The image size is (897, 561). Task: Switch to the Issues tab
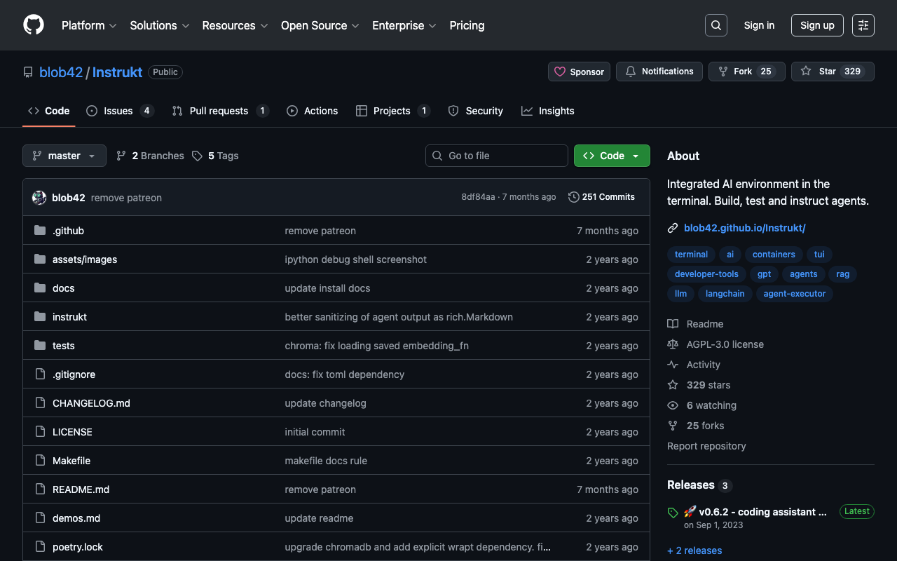[x=118, y=111]
